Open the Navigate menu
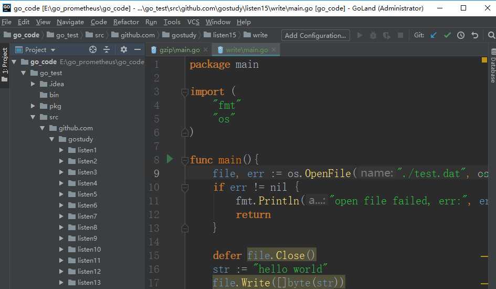 [x=70, y=22]
